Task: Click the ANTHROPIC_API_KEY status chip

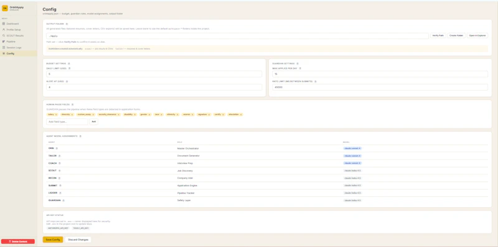Action: [x=58, y=228]
